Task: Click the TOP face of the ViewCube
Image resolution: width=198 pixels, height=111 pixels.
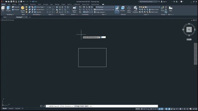Action: (189, 30)
